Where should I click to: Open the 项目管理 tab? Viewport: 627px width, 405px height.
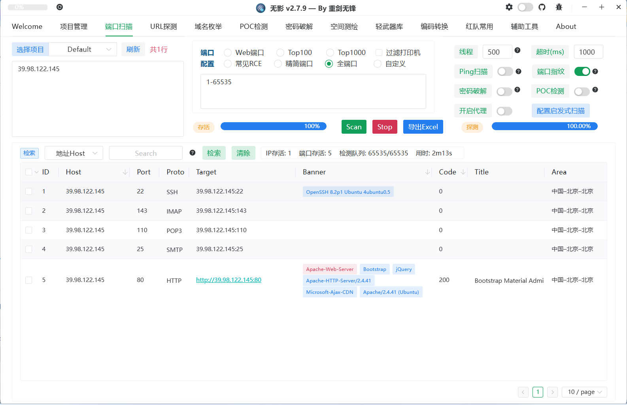coord(74,26)
